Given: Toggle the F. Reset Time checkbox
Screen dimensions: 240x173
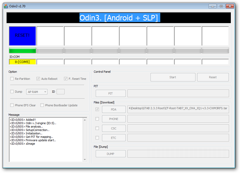Looking at the screenshot, I should [66, 79].
